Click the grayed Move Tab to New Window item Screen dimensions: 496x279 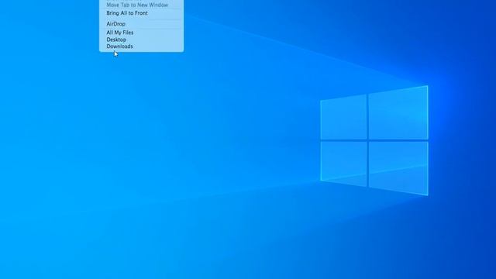click(141, 5)
